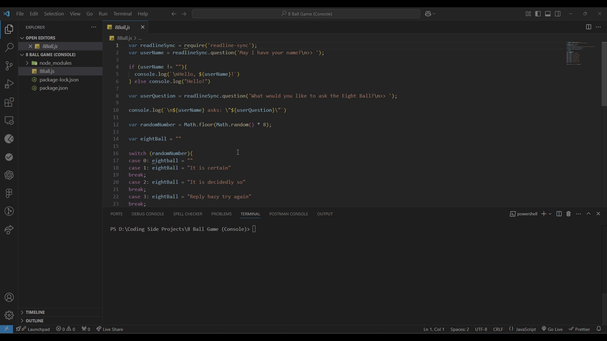Expand the node_modules folder
Viewport: 607px width, 341px height.
(27, 63)
